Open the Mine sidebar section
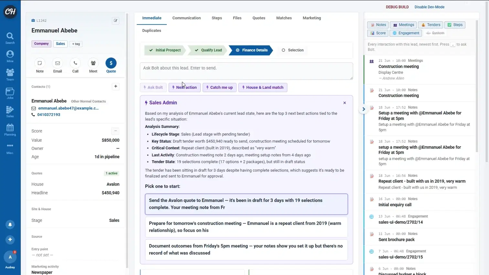489x275 pixels. 10,57
